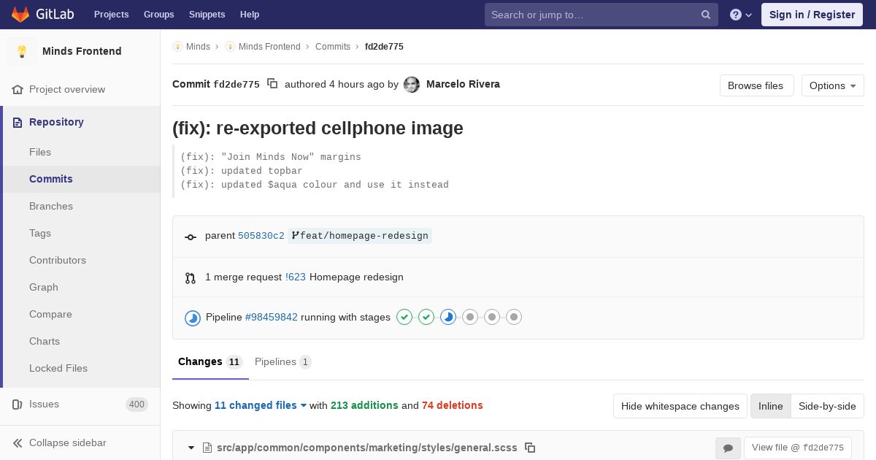Open merge request !623
This screenshot has width=876, height=460.
click(296, 277)
